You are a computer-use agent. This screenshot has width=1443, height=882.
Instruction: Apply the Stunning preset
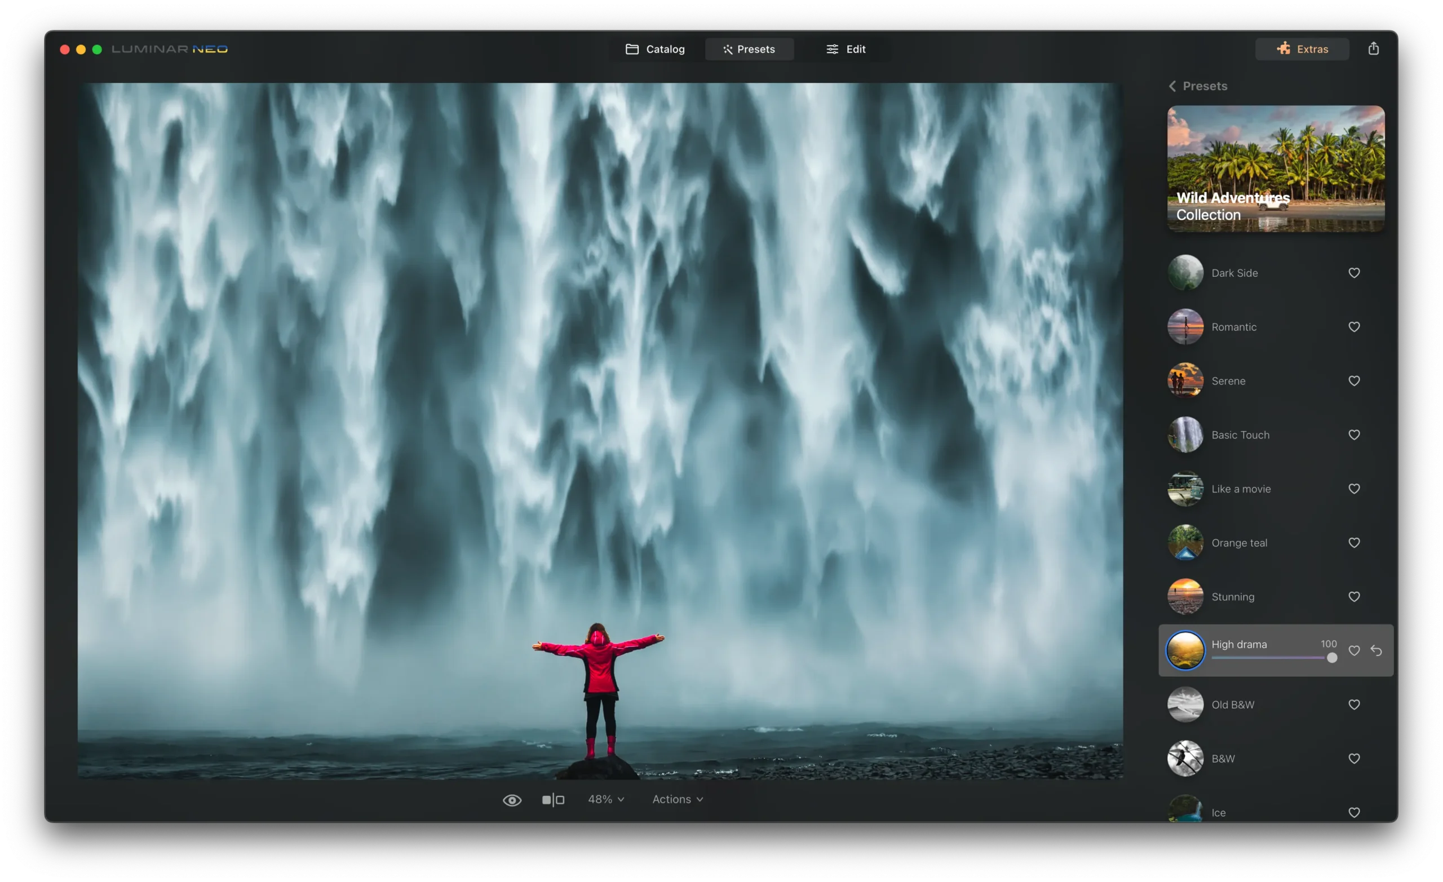click(1232, 597)
